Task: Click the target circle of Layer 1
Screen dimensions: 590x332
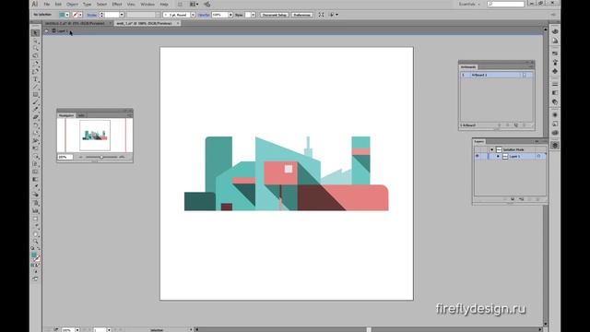Action: tap(538, 156)
